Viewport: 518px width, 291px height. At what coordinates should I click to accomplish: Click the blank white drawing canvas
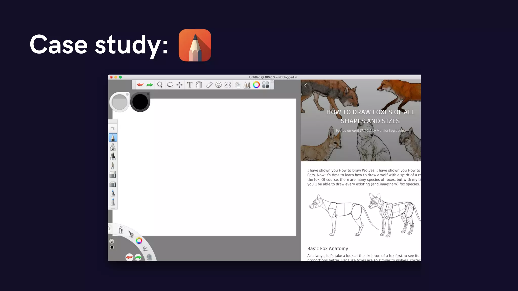tap(204, 167)
